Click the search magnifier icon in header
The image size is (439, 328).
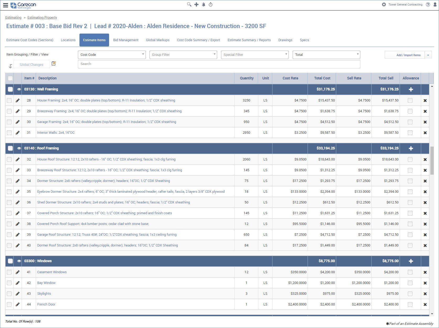(x=189, y=4)
